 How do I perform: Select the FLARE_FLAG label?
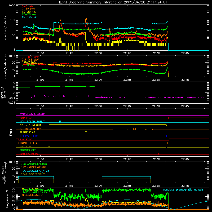coord(28,132)
